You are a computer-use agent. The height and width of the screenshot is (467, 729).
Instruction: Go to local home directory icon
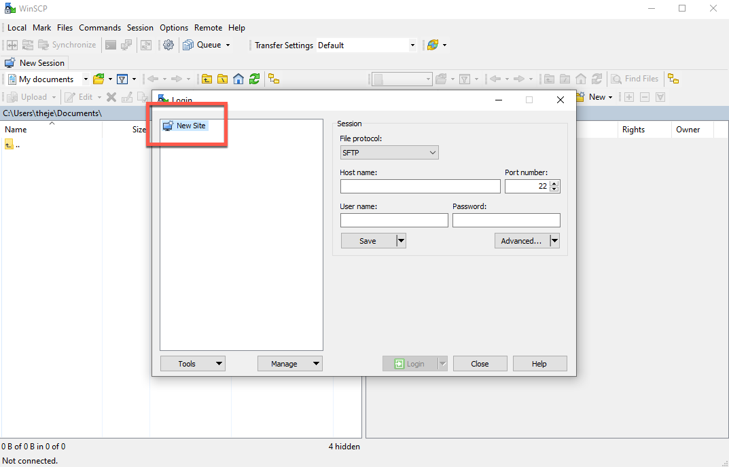click(x=238, y=79)
